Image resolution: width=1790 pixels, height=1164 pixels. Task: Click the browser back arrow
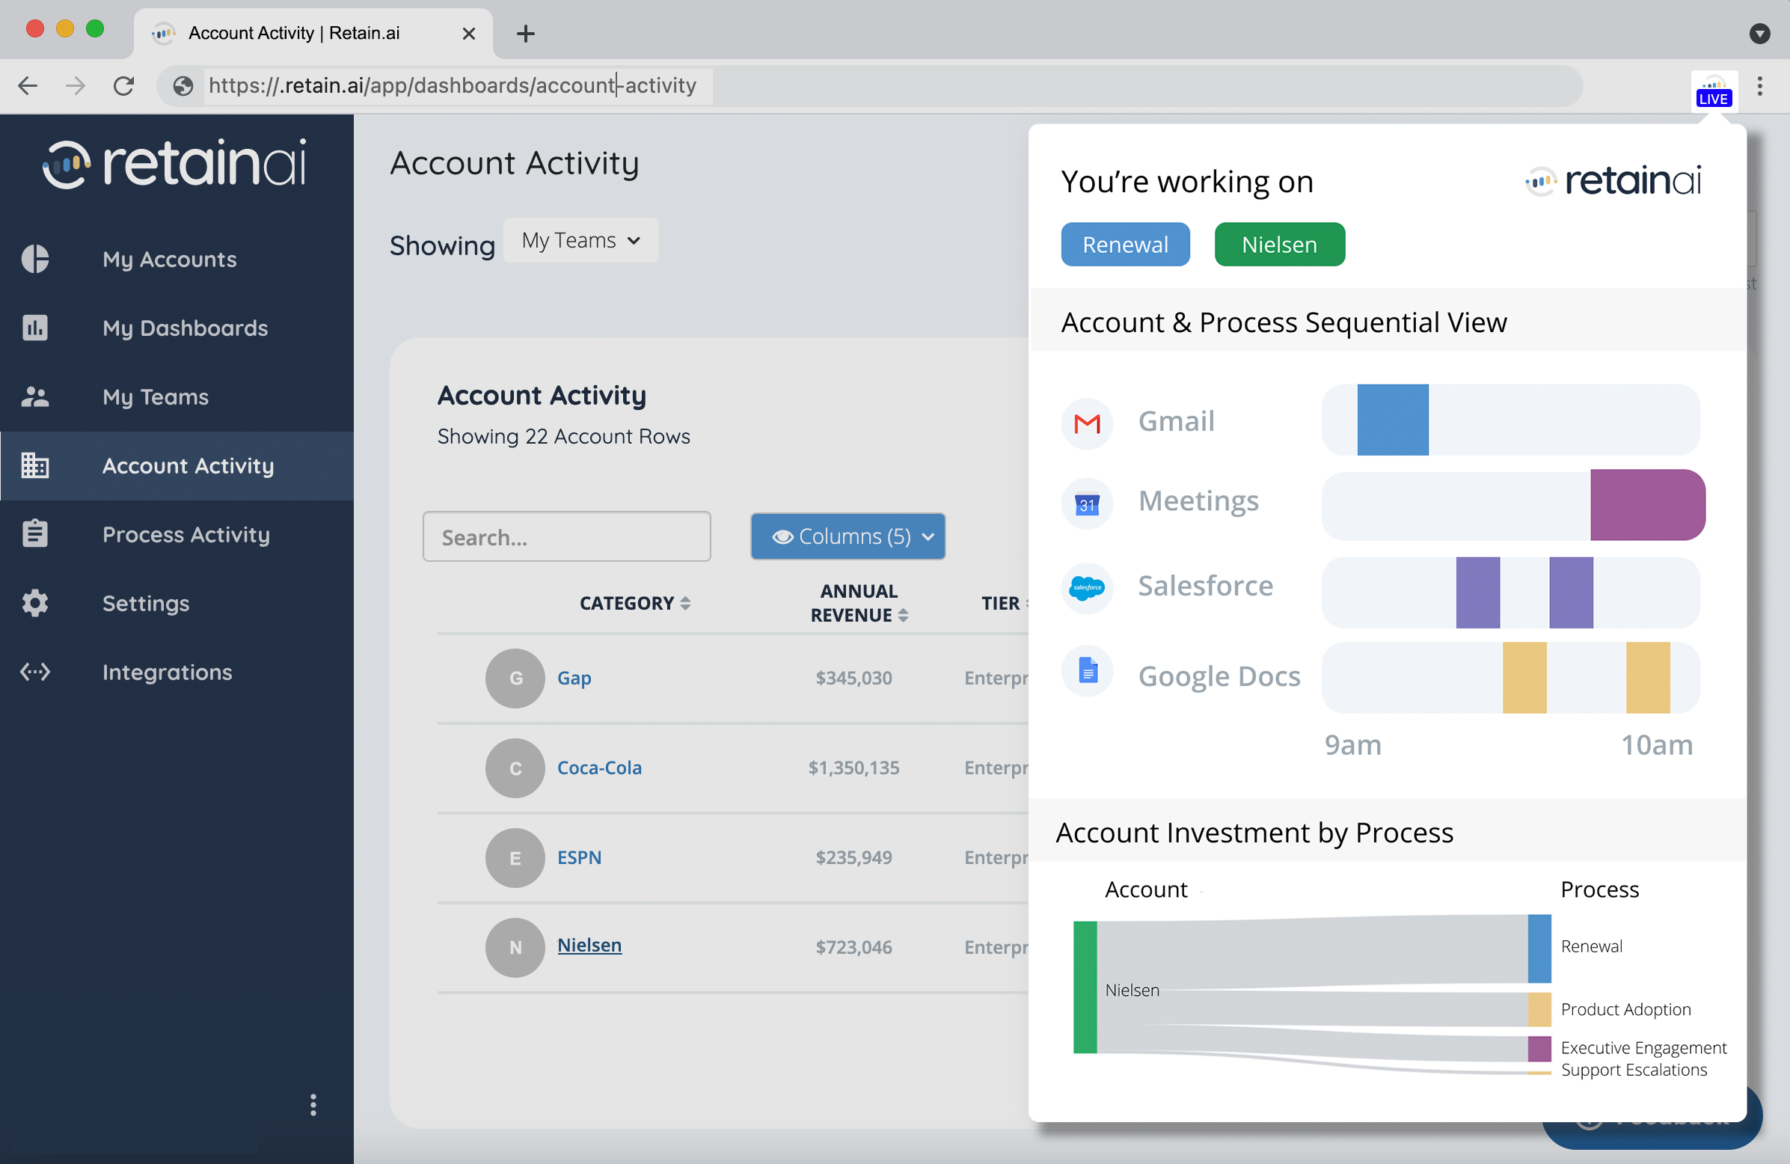(x=28, y=86)
